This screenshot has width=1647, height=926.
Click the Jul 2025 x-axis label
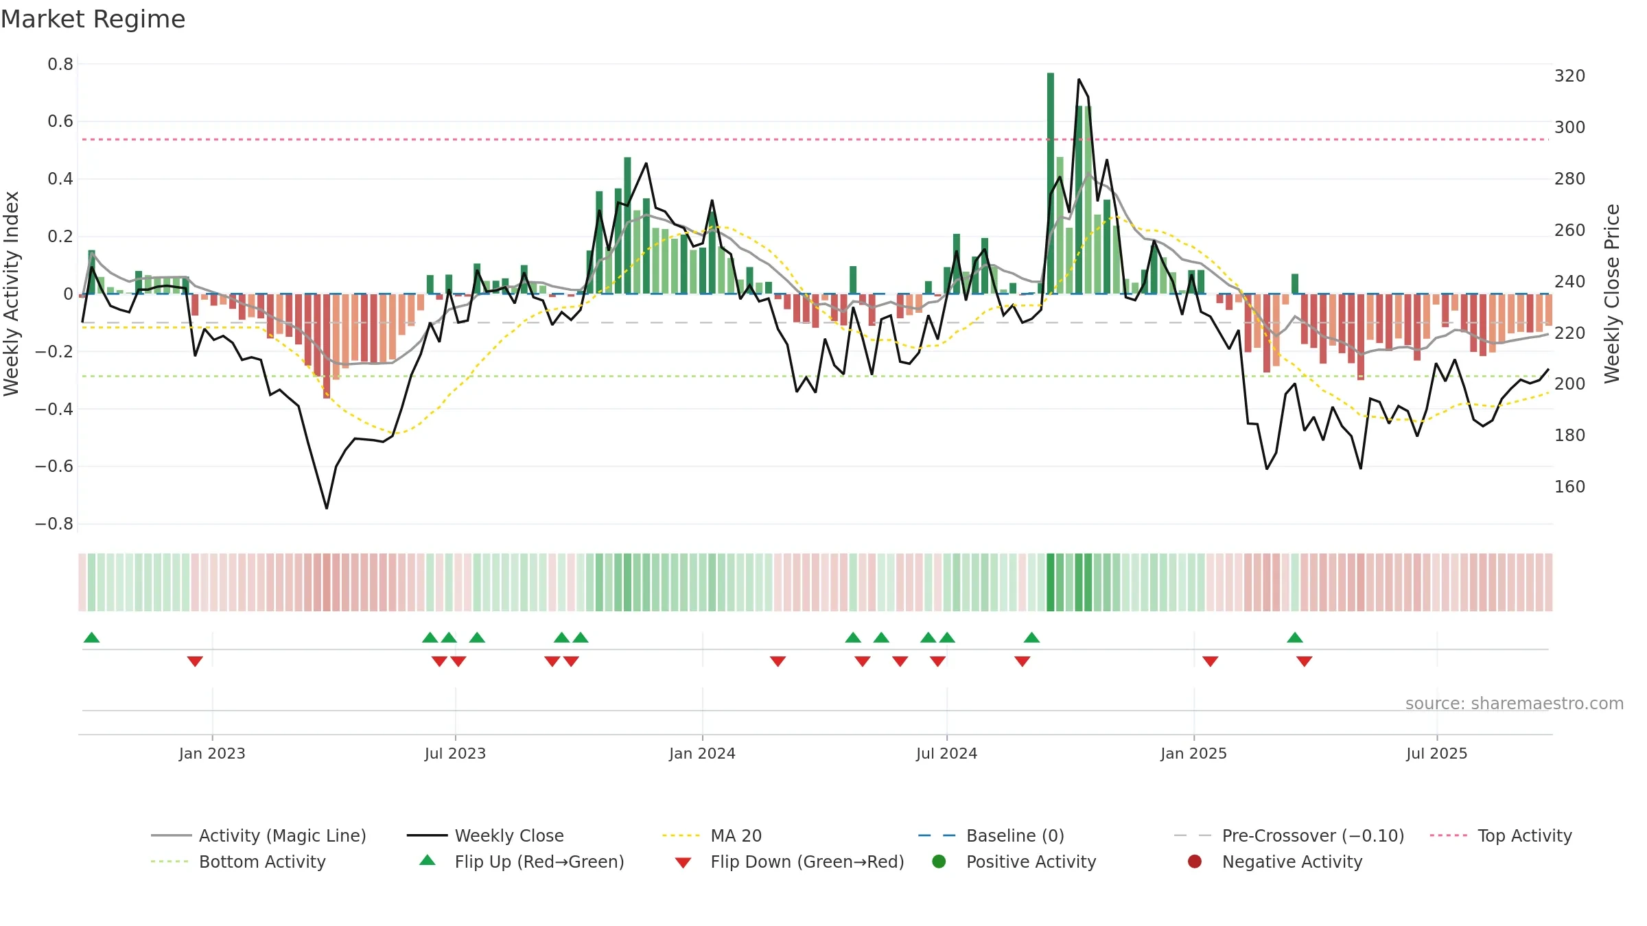click(1436, 754)
